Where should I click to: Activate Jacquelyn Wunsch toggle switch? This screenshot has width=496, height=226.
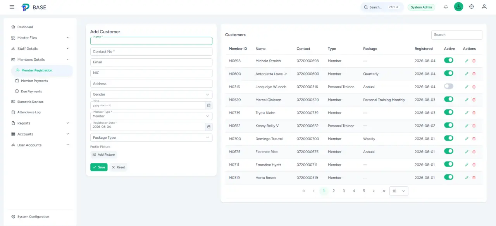(449, 86)
